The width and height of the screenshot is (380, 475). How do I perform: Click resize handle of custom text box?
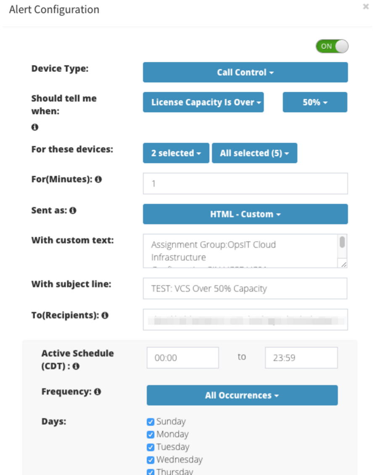point(344,264)
